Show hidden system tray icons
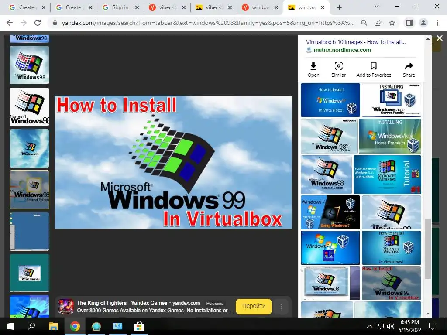The width and height of the screenshot is (447, 335). [369, 326]
